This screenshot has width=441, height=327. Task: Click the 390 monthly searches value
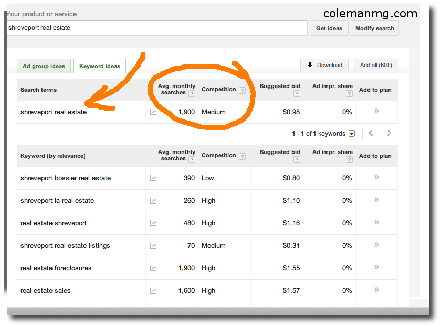click(x=190, y=178)
